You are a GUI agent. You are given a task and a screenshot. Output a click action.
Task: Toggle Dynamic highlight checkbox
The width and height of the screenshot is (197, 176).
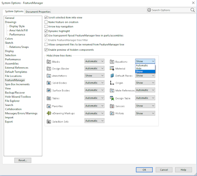coord(46,31)
